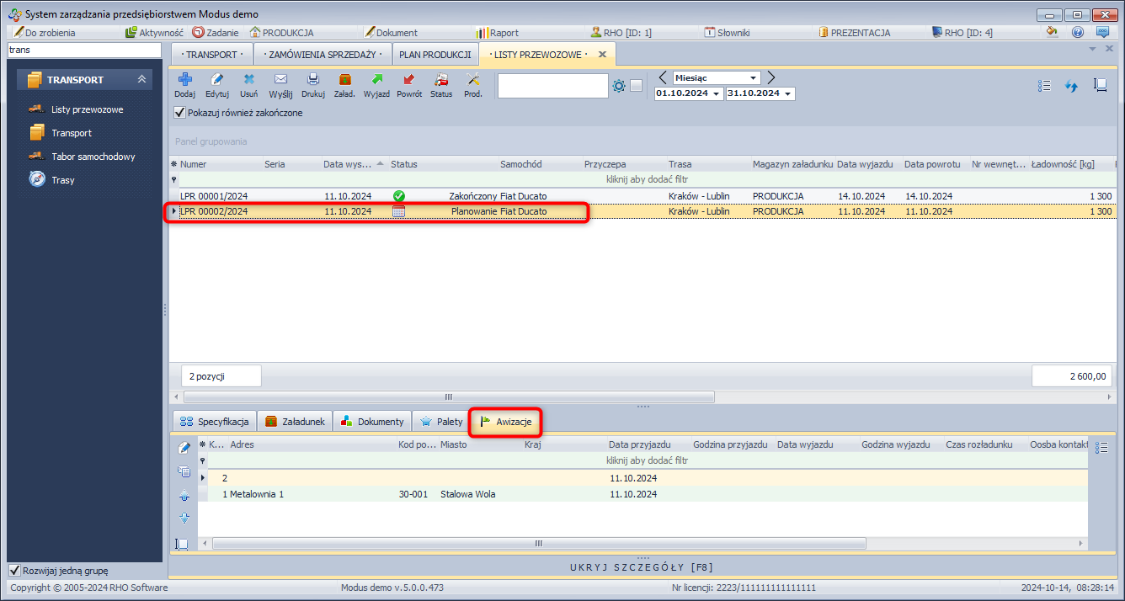Open the Status truck icon
1125x601 pixels.
tap(441, 80)
